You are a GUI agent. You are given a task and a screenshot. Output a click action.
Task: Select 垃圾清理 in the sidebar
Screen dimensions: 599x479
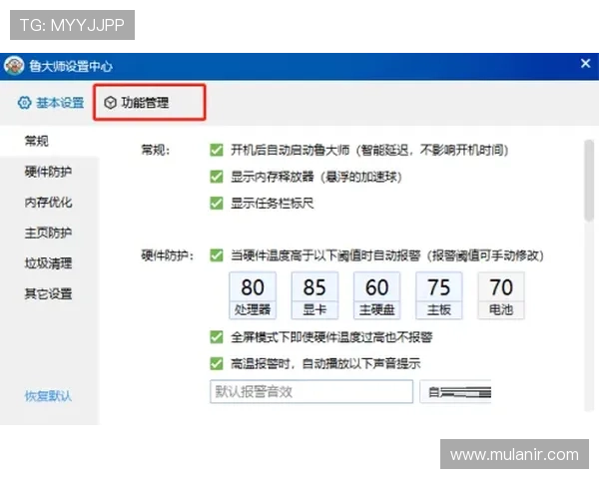(x=48, y=263)
